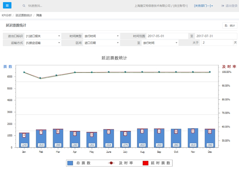Click the save icon in 统计 button
239x170 pixels.
click(226, 26)
